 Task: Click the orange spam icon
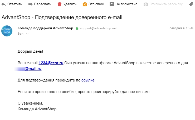tap(85, 4)
